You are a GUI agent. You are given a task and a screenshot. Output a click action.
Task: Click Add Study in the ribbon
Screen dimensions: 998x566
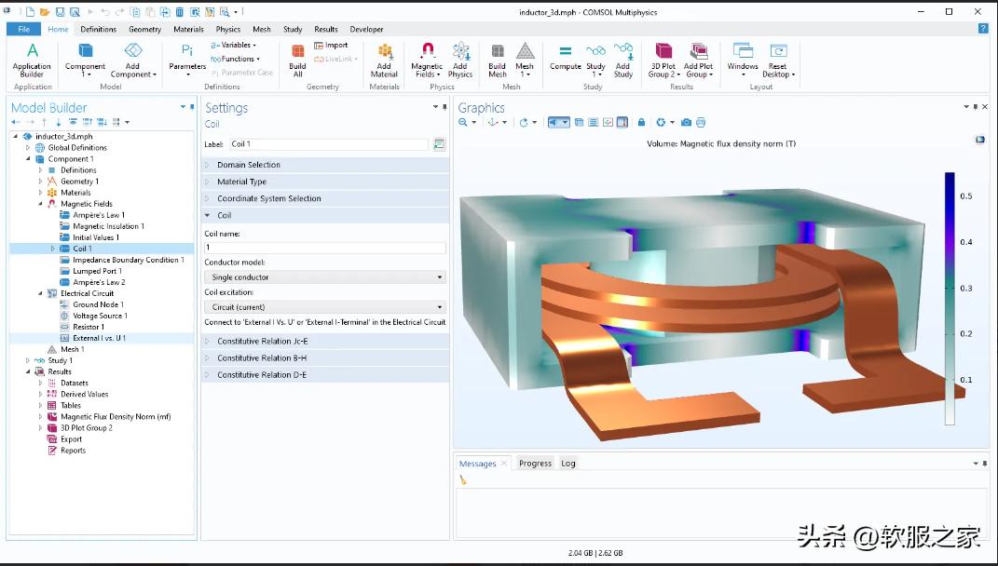(x=623, y=61)
